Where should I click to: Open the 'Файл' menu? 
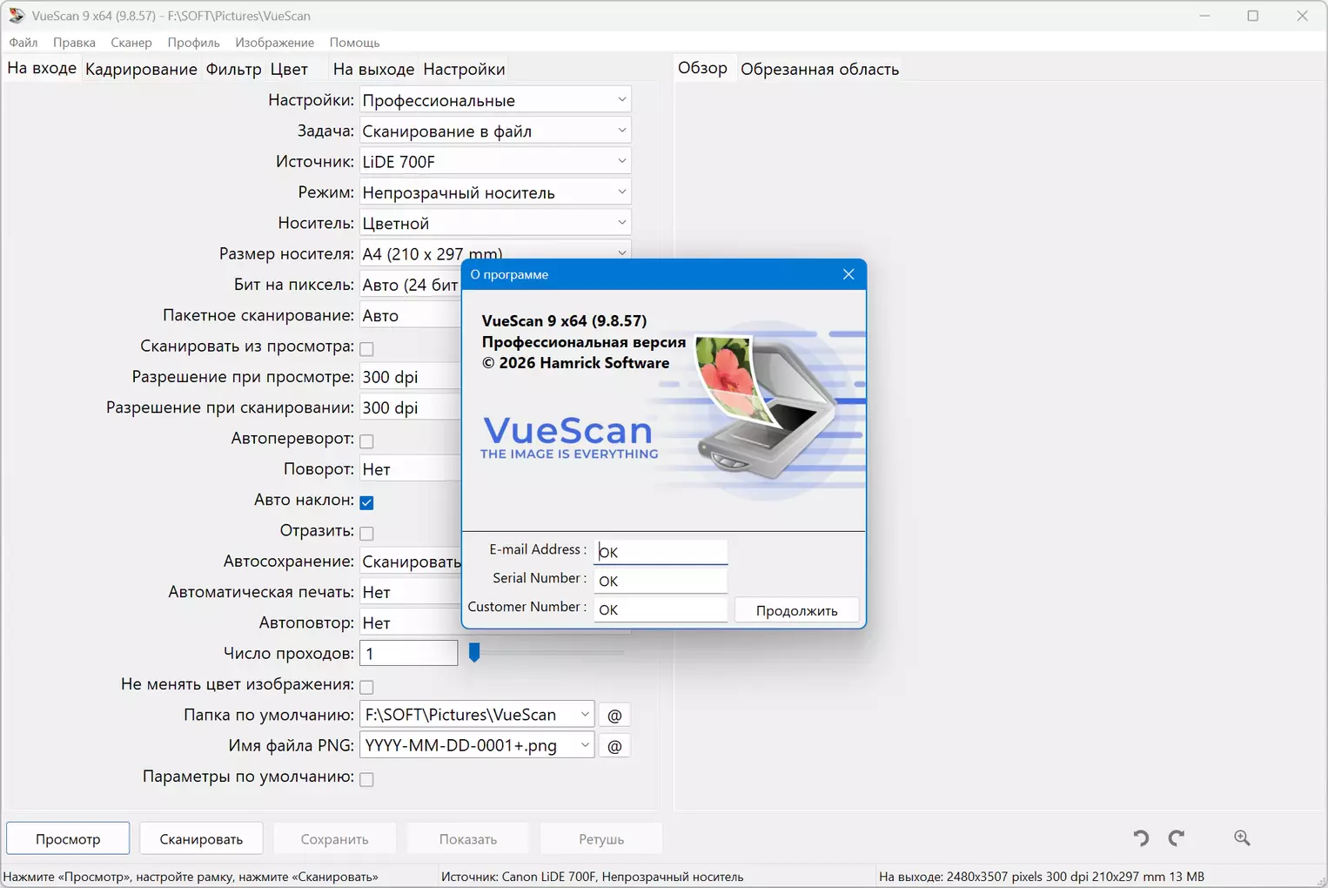tap(23, 42)
